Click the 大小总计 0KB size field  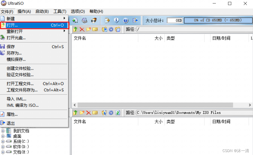pyautogui.click(x=175, y=20)
